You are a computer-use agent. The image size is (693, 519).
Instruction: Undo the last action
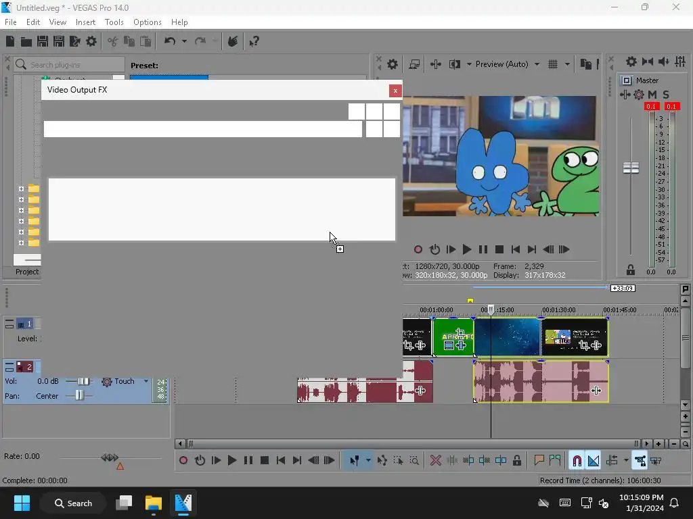(170, 41)
